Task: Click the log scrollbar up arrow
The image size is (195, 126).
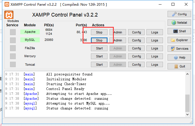Action: click(x=187, y=74)
